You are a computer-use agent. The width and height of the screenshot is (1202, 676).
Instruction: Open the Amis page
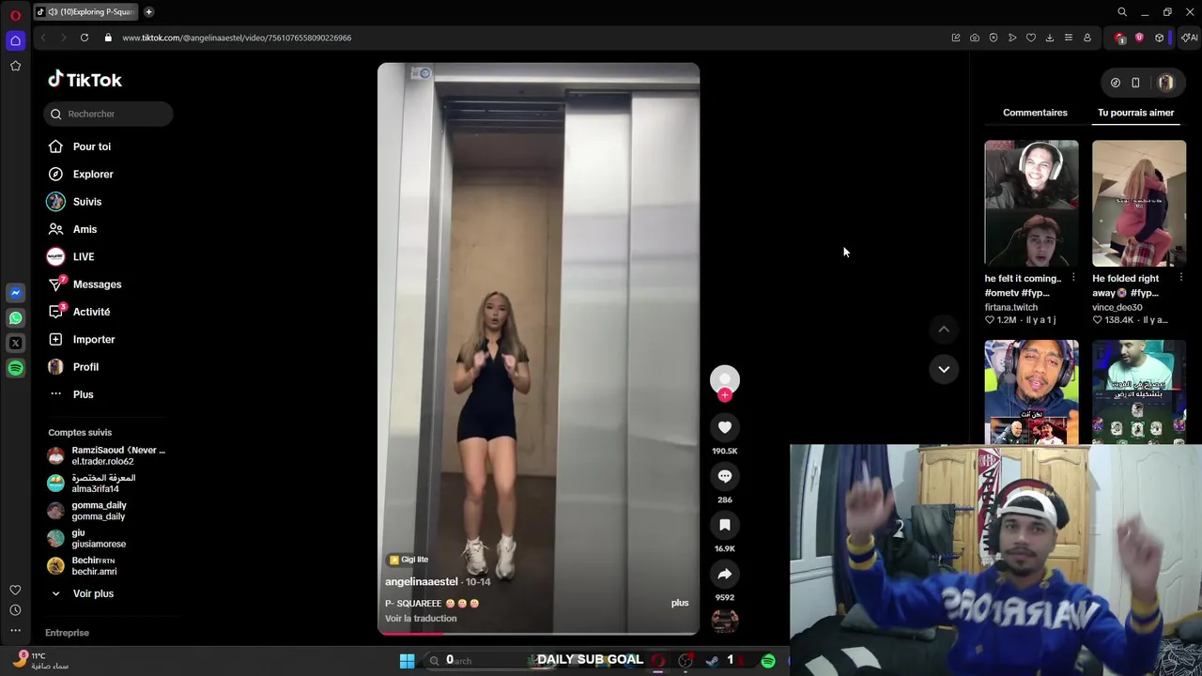point(85,229)
